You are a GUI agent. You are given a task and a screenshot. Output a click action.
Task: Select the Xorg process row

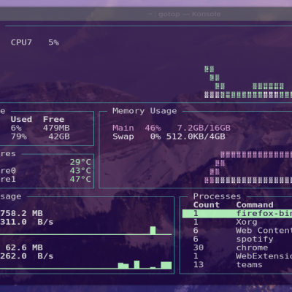(237, 222)
